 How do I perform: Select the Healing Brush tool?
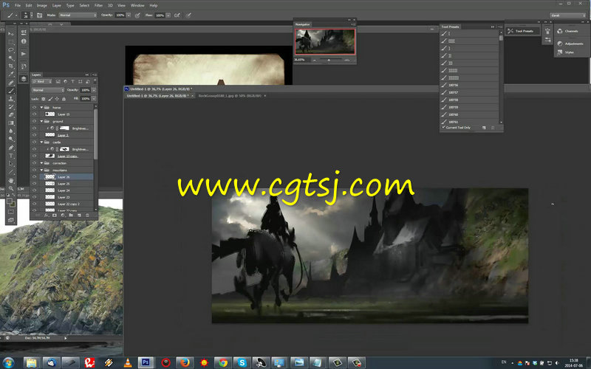click(11, 83)
